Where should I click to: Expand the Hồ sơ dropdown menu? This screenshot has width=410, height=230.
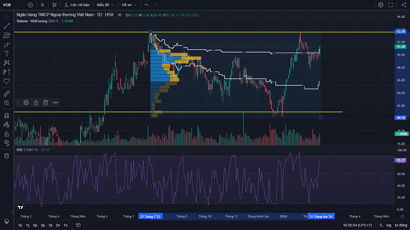(128, 5)
